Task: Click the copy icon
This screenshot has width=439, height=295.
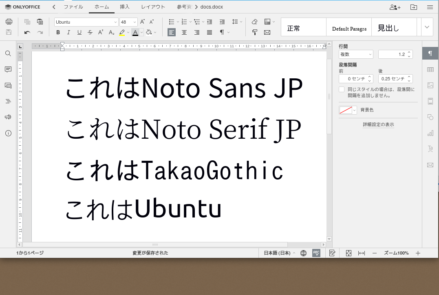Action: point(27,22)
